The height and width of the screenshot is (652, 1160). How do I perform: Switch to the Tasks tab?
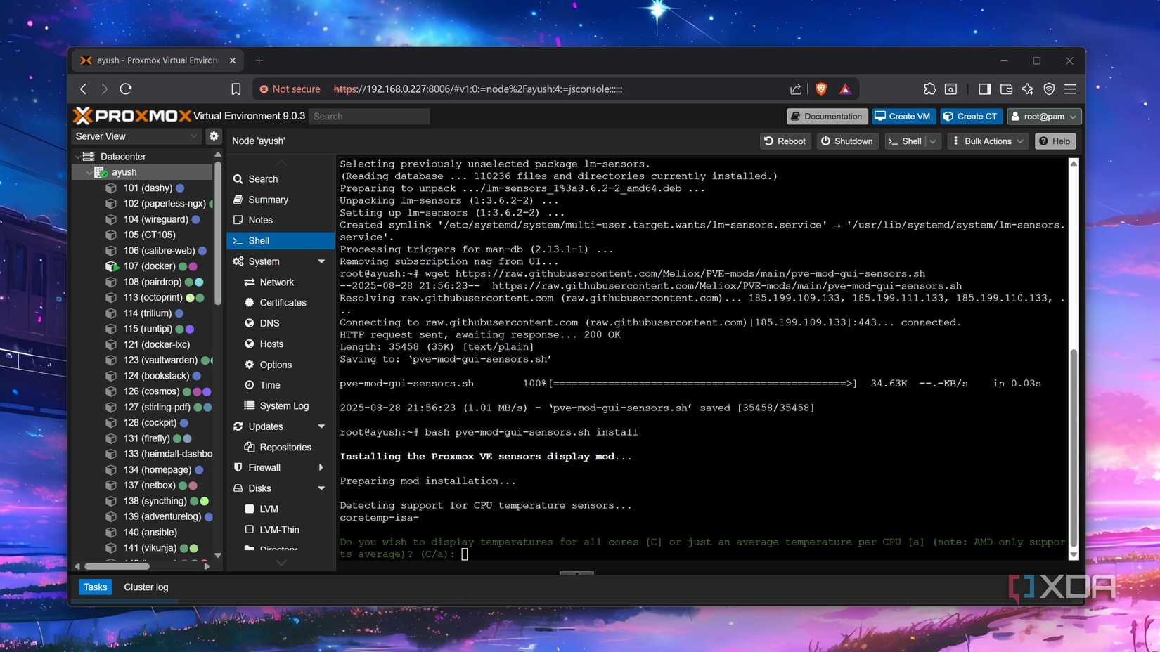95,587
